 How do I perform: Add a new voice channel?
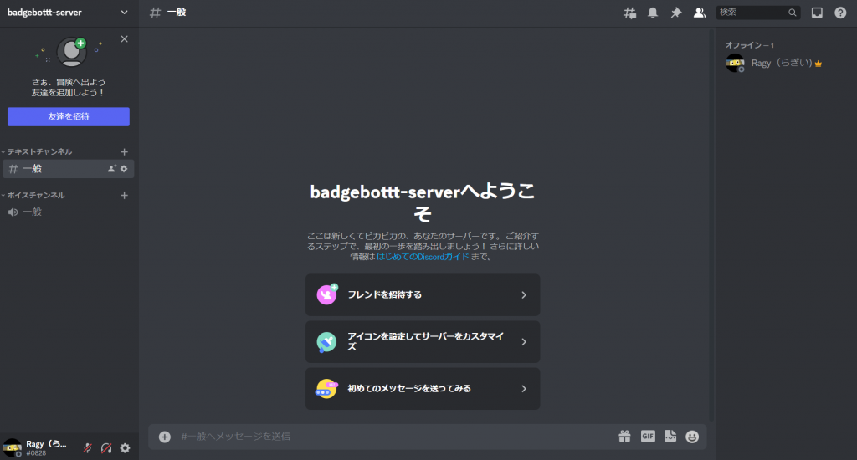(124, 195)
